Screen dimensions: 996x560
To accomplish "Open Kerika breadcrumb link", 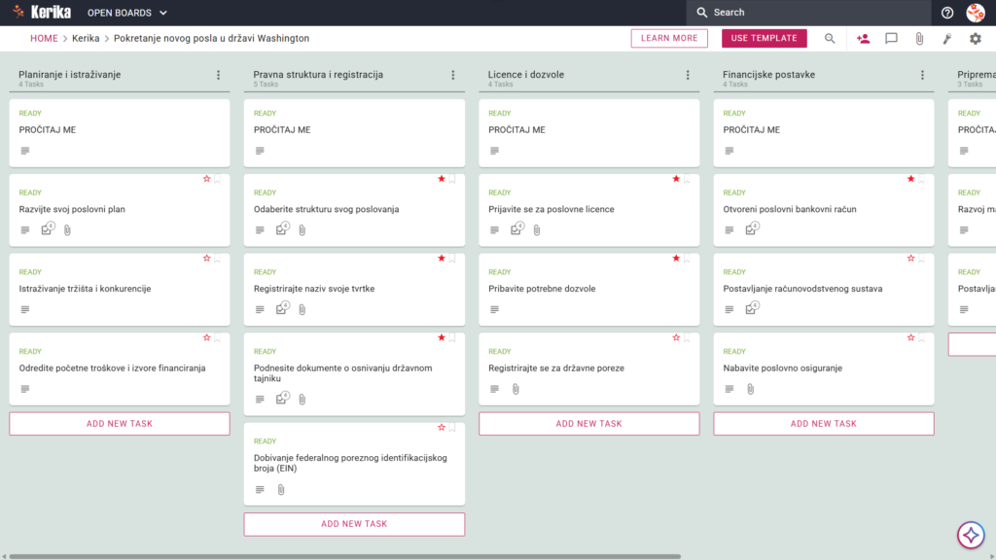I will tap(86, 38).
